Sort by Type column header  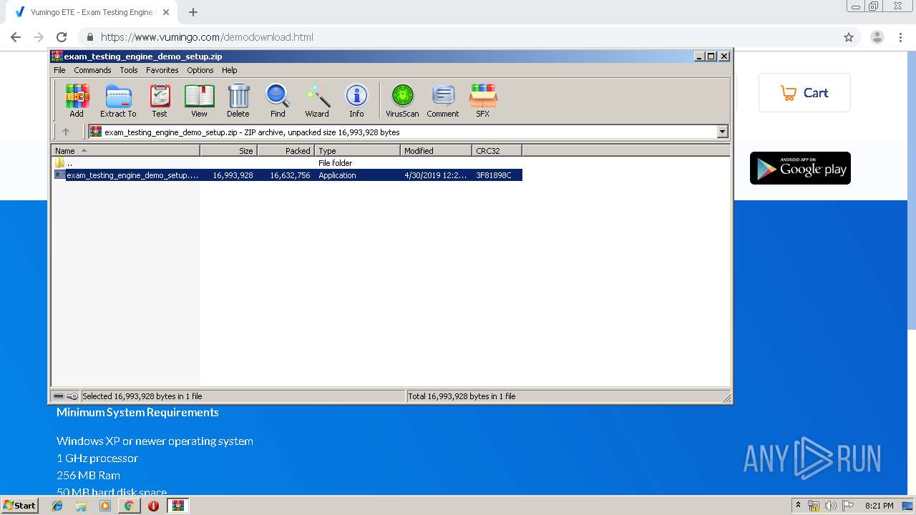[358, 150]
